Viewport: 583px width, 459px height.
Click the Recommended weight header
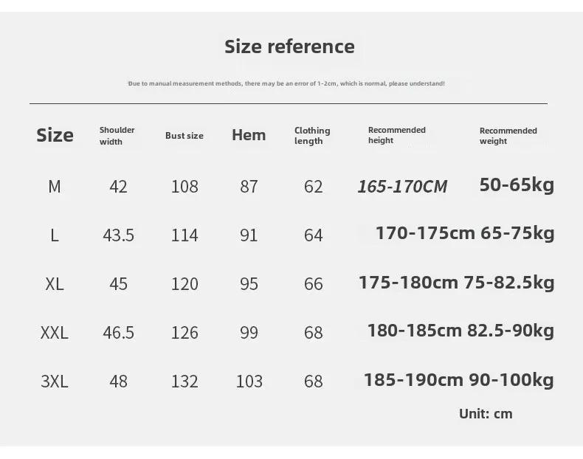click(508, 136)
